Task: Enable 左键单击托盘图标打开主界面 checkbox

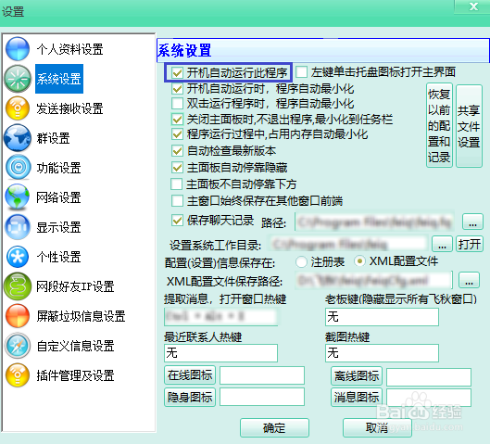Action: point(302,72)
